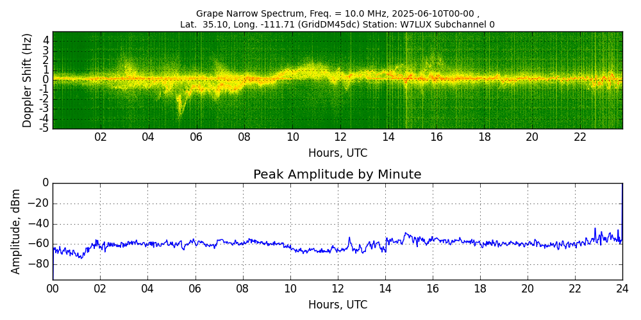Image resolution: width=641 pixels, height=320 pixels.
Task: Click the spectrogram's 'Hours, UTC' axis label
Action: tap(338, 153)
